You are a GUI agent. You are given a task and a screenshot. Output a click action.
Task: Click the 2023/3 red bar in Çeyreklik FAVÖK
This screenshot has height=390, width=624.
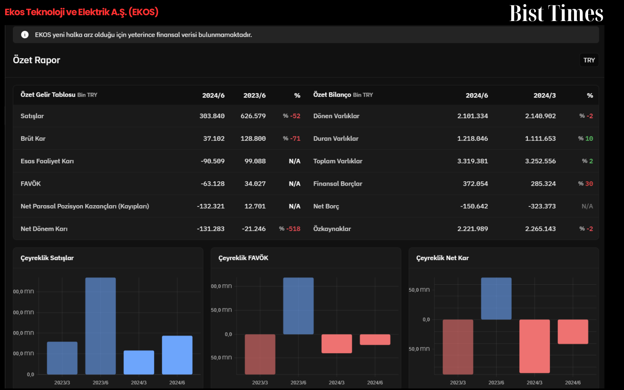(260, 354)
